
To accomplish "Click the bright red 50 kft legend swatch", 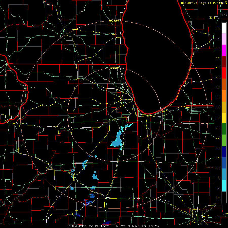I will tap(224, 73).
